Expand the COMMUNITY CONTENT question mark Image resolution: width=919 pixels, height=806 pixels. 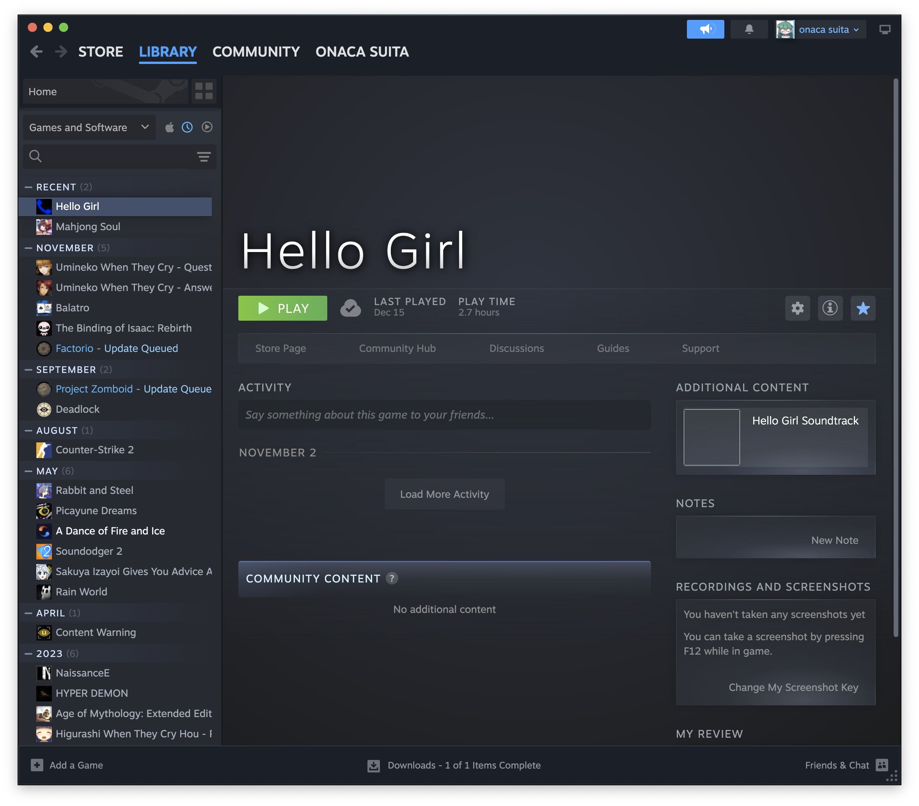click(x=392, y=579)
